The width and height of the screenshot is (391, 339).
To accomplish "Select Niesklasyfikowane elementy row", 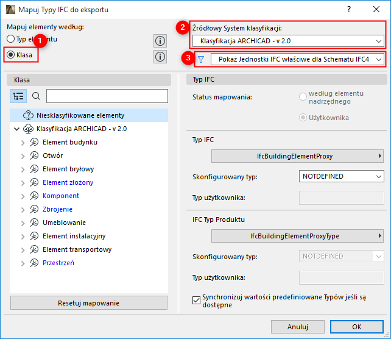I will click(x=89, y=115).
